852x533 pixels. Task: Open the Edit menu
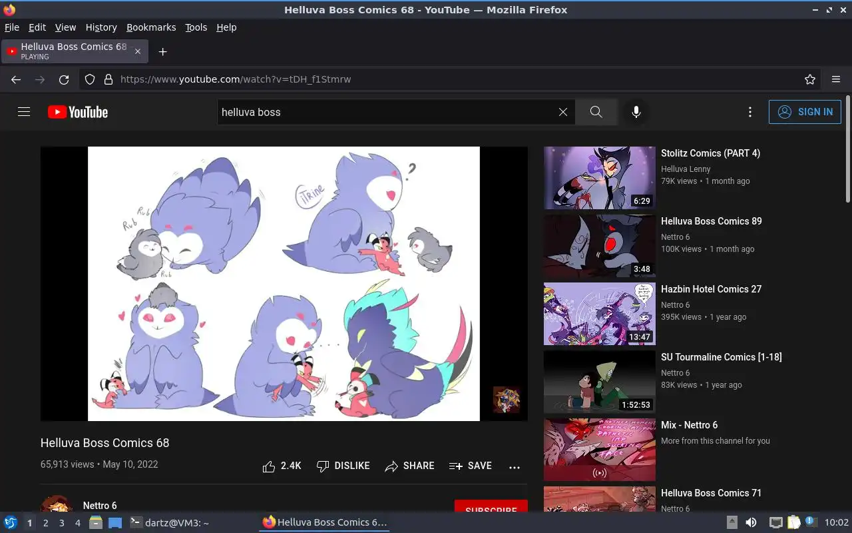[x=37, y=27]
